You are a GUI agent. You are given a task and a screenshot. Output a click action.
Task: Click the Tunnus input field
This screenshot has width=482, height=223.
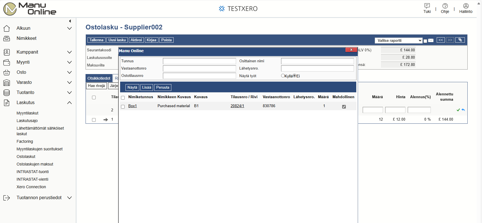(199, 61)
